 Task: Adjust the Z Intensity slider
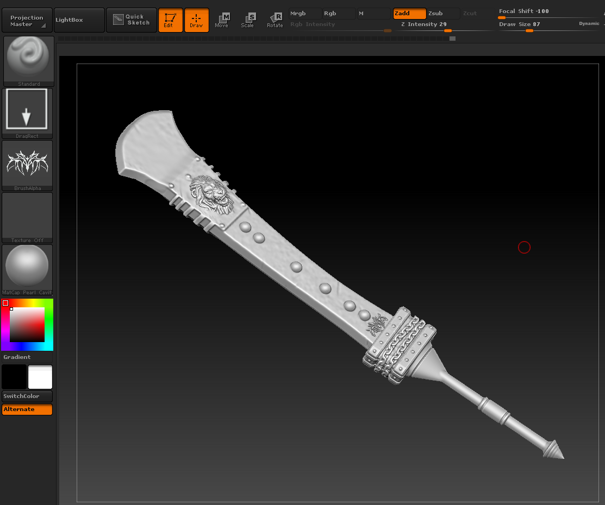(x=447, y=31)
